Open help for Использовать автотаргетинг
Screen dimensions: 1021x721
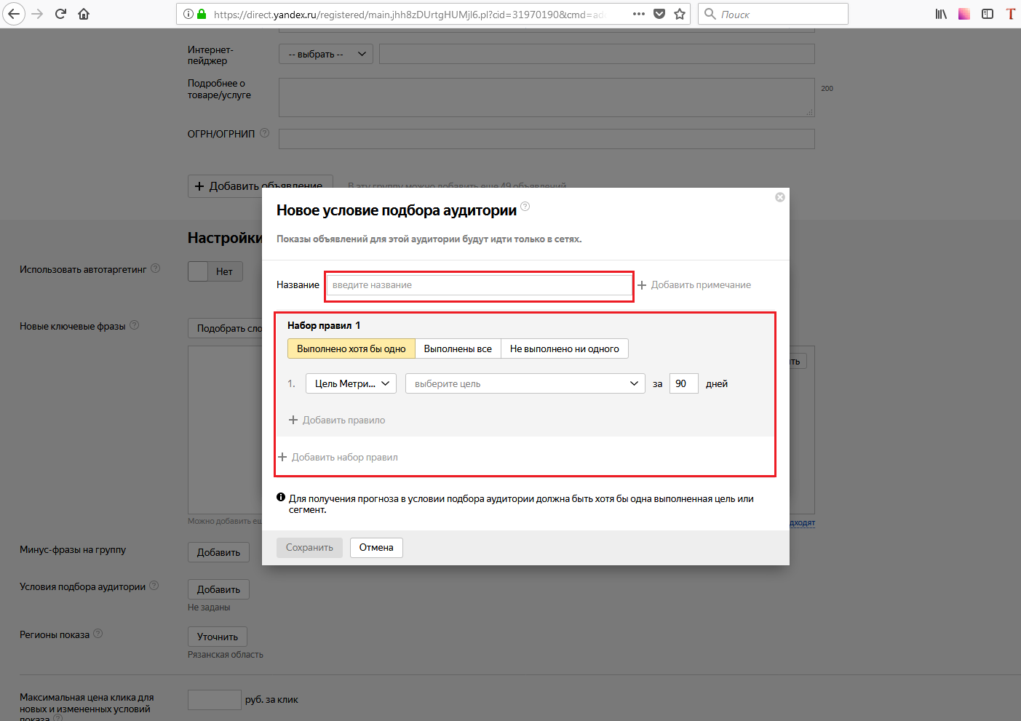[155, 268]
